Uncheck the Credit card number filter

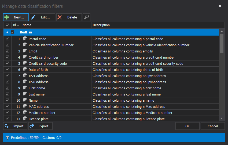pyautogui.click(x=7, y=57)
